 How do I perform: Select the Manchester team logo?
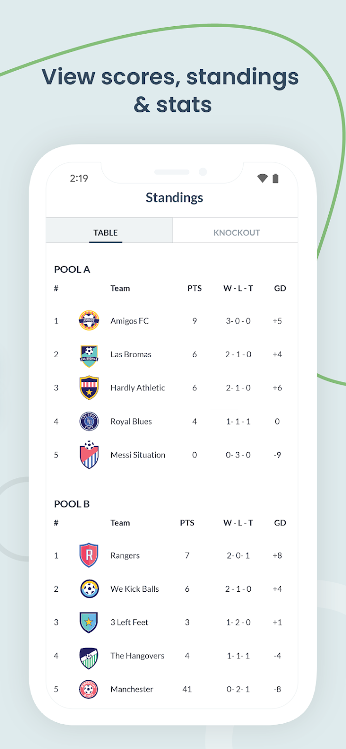tap(89, 689)
